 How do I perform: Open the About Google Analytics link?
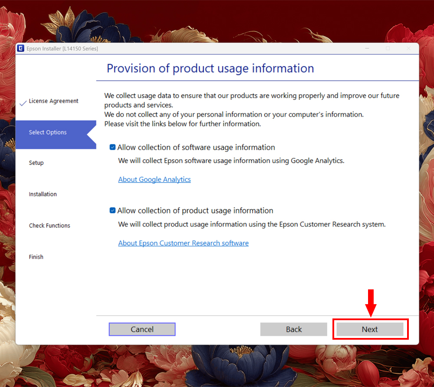[x=155, y=179]
